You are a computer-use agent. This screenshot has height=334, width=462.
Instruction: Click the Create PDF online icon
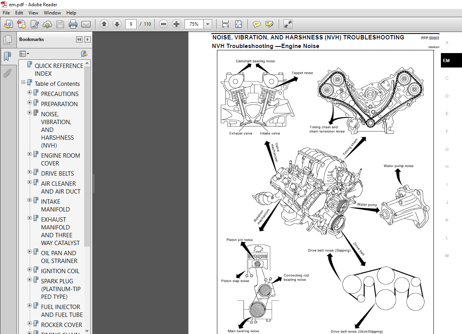point(9,24)
